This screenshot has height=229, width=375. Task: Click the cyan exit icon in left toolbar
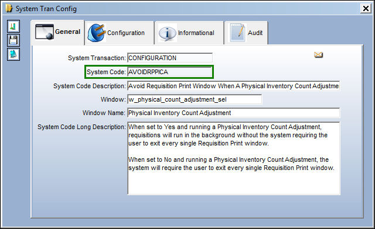pos(13,54)
